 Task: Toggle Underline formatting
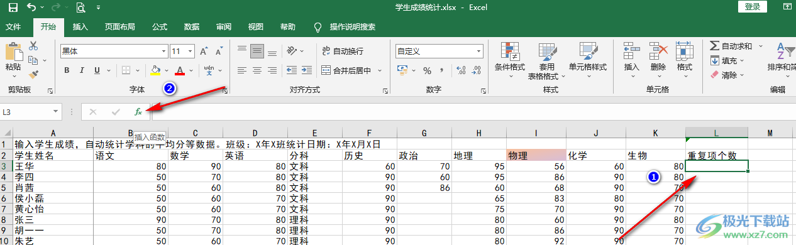pyautogui.click(x=97, y=70)
